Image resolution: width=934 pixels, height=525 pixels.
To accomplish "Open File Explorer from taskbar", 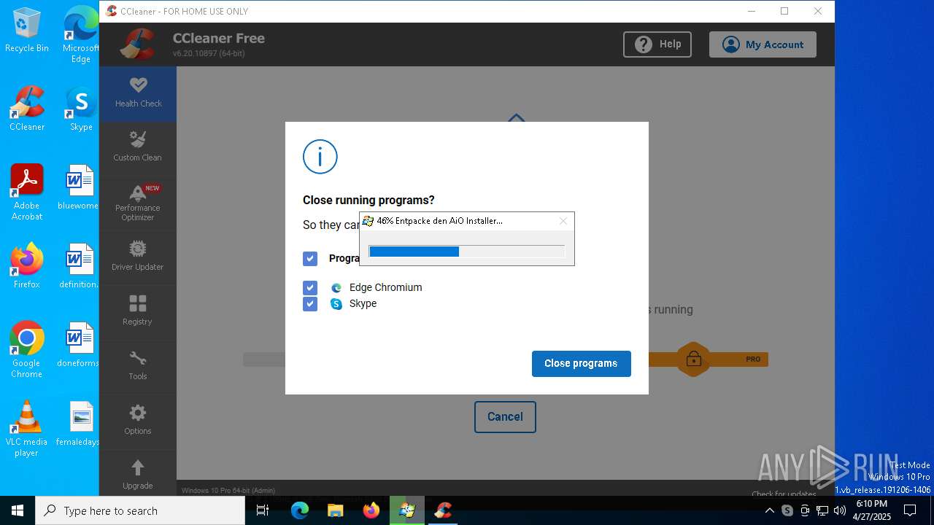I will tap(336, 510).
